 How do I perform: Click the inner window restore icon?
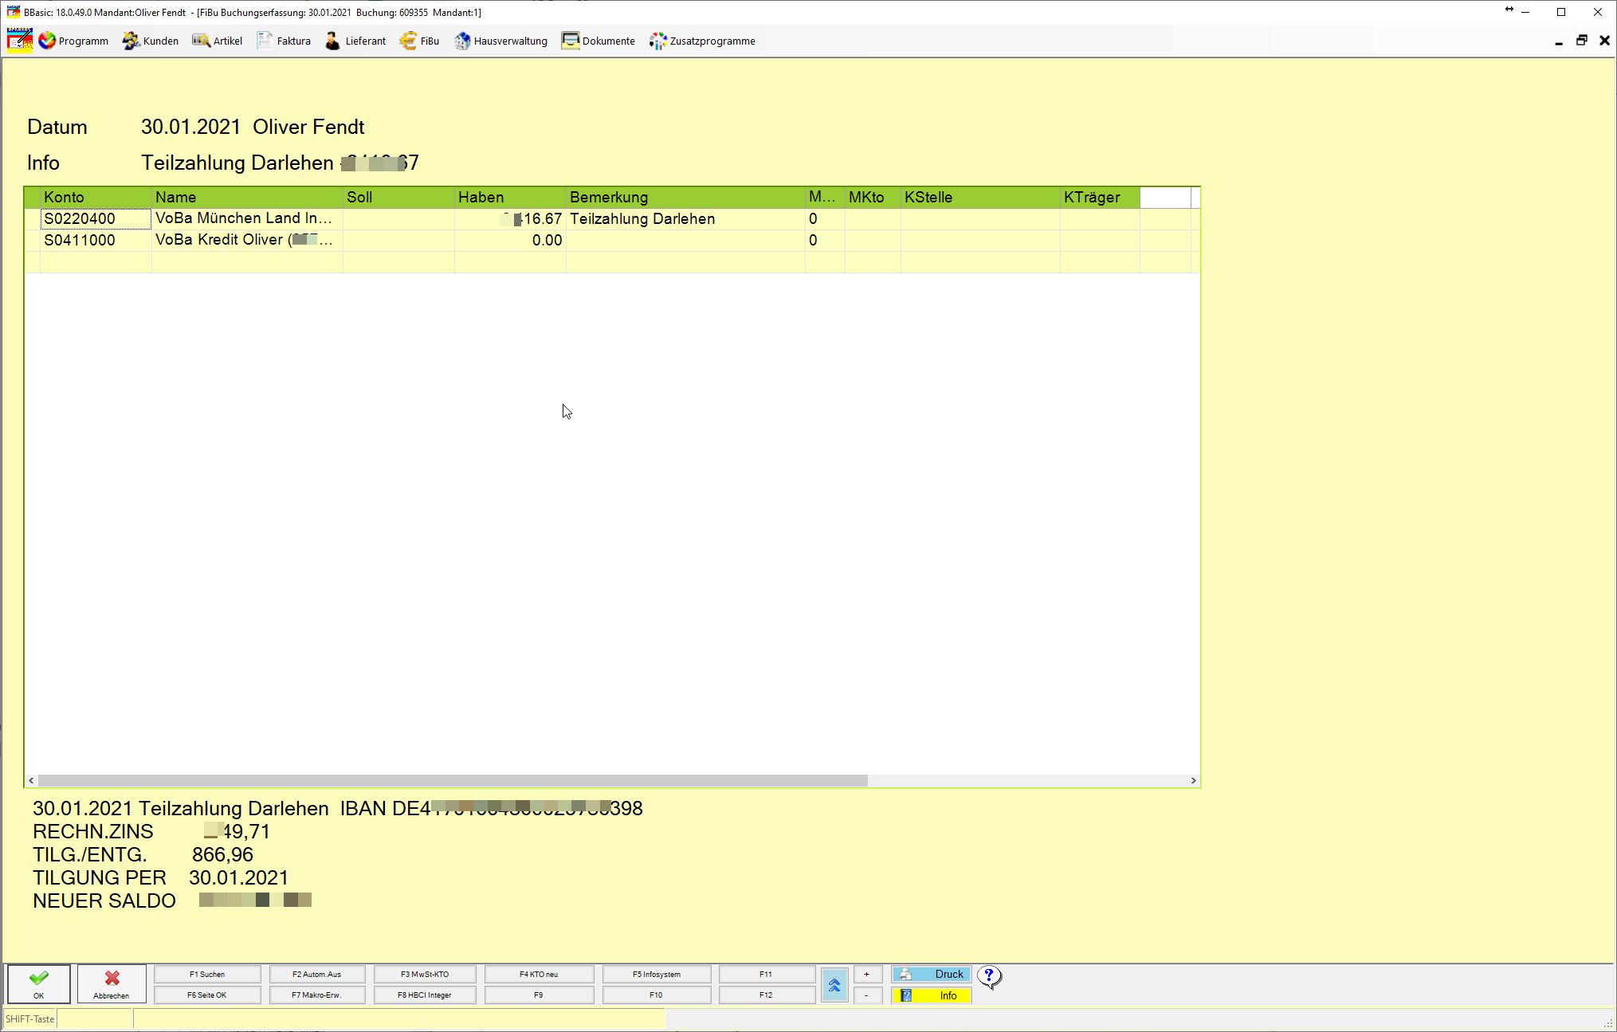1581,41
